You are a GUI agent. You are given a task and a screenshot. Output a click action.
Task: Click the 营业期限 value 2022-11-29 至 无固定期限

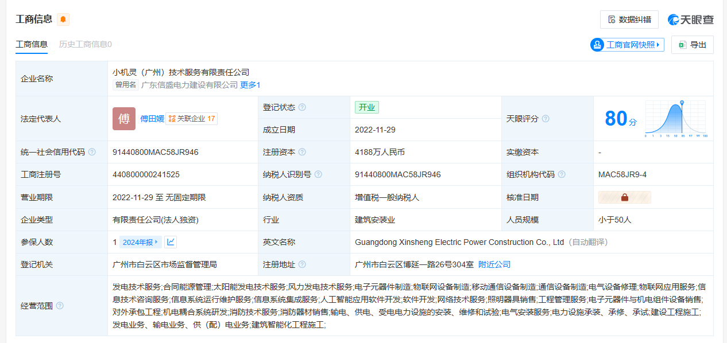click(159, 197)
